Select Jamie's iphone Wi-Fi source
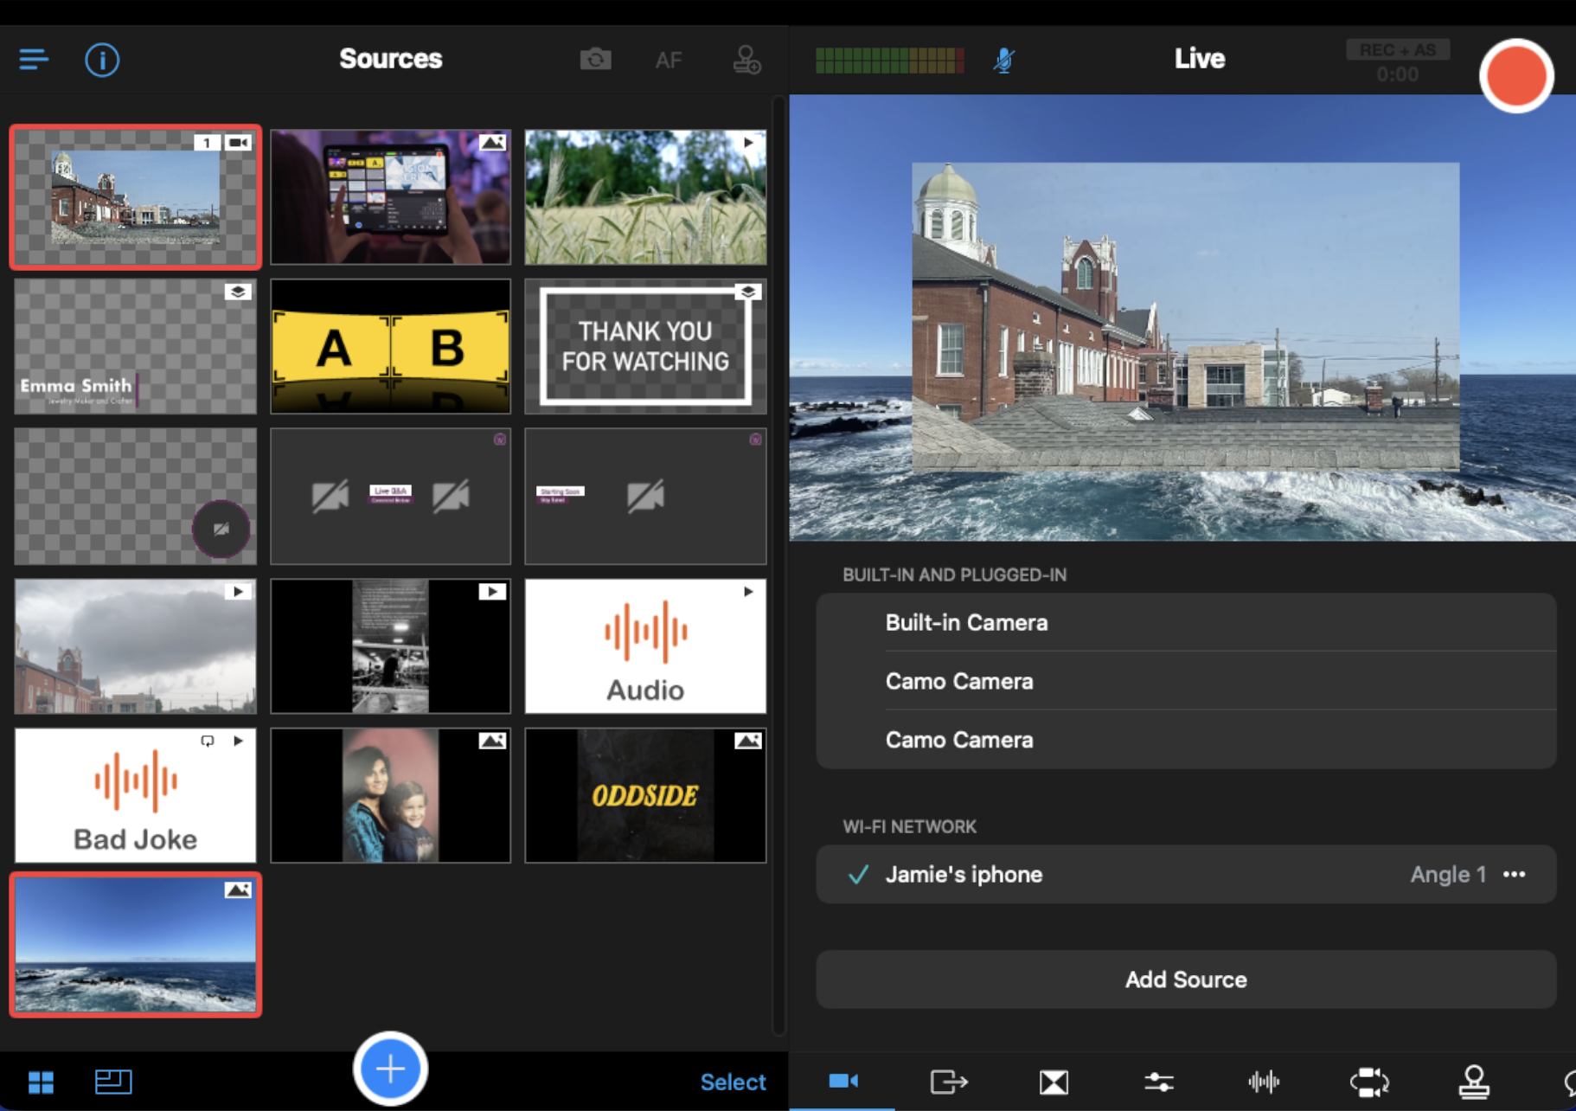Viewport: 1576px width, 1111px height. click(964, 875)
